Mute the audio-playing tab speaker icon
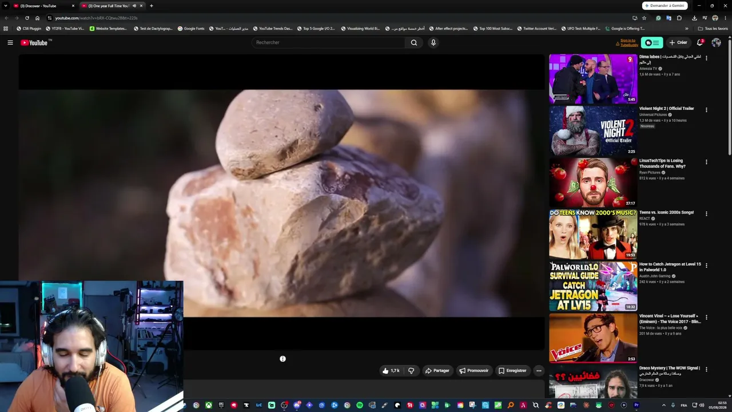This screenshot has height=412, width=732. pyautogui.click(x=134, y=6)
